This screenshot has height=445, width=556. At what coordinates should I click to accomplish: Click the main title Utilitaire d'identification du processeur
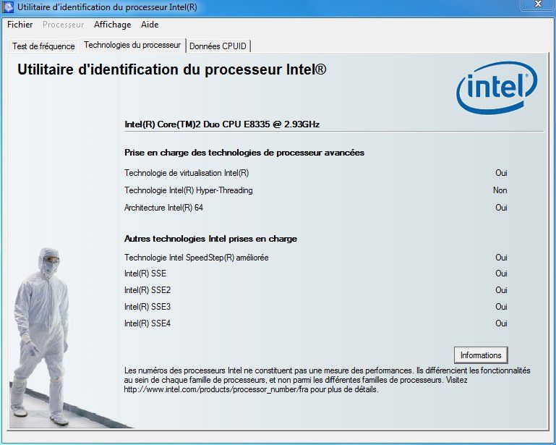pyautogui.click(x=171, y=69)
